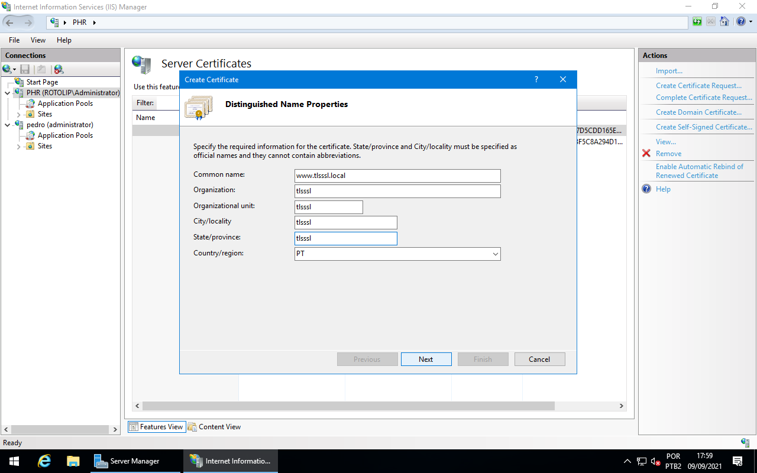Expand Sites under pedro (administrator)

pos(18,146)
